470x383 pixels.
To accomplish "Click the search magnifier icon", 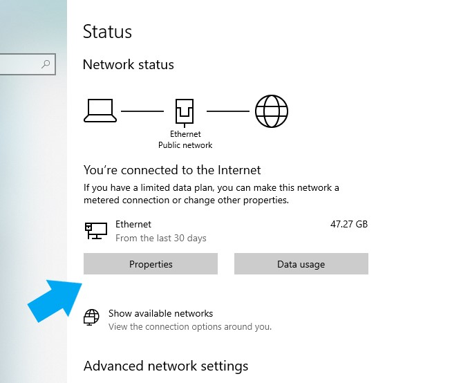I will point(46,65).
